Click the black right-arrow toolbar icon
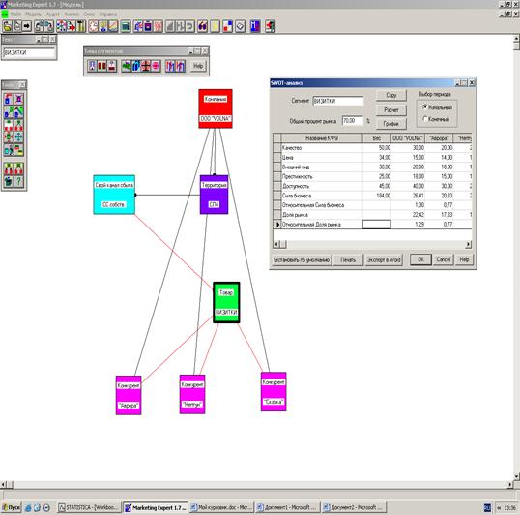Screen dimensions: 520x515 pos(27,26)
